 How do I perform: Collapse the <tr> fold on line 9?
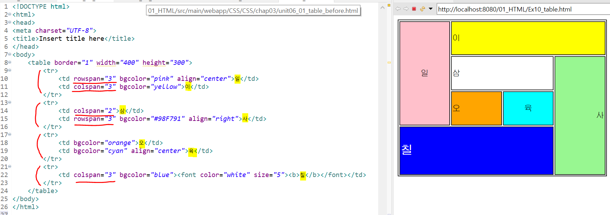[10, 70]
